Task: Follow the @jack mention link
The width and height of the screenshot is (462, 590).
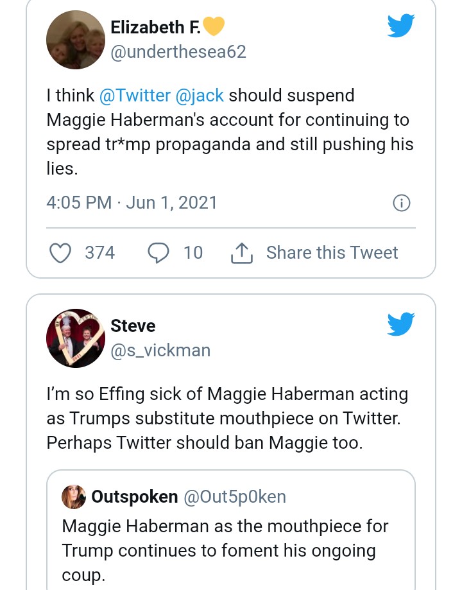Action: (x=200, y=96)
